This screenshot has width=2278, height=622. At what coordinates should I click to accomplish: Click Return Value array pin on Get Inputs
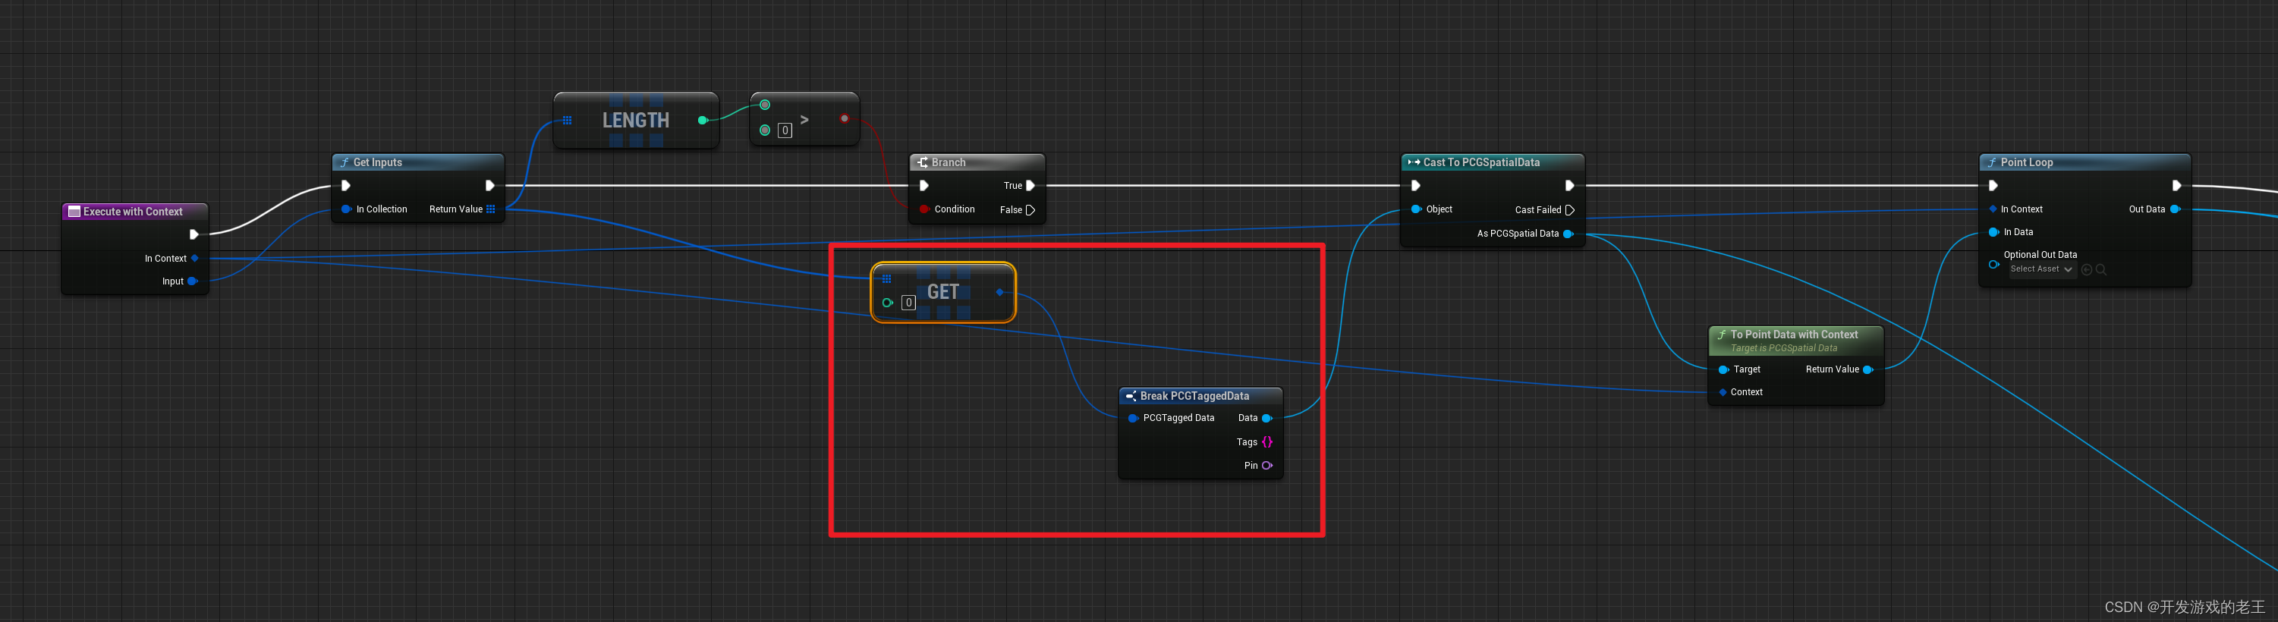point(491,209)
